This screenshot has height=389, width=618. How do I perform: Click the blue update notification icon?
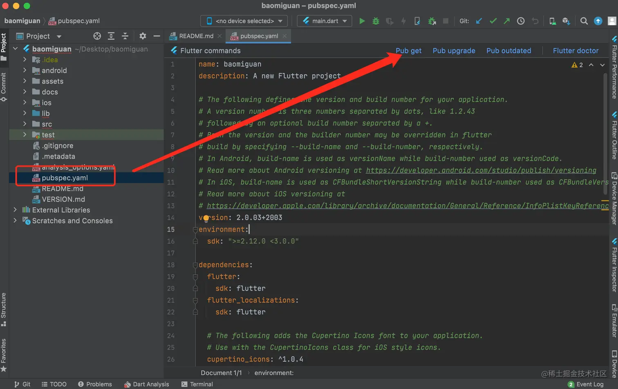598,21
